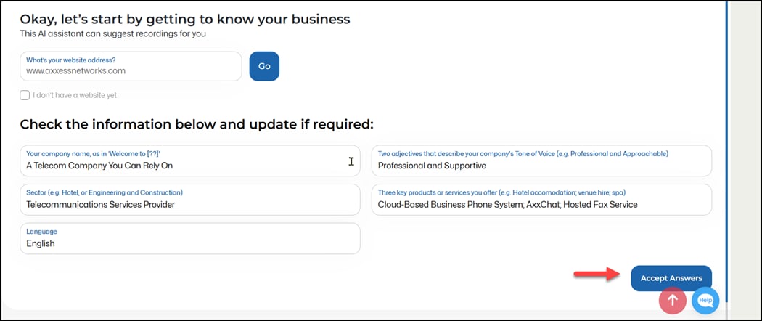762x321 pixels.
Task: Click the Accept Answers button
Action: (x=671, y=278)
